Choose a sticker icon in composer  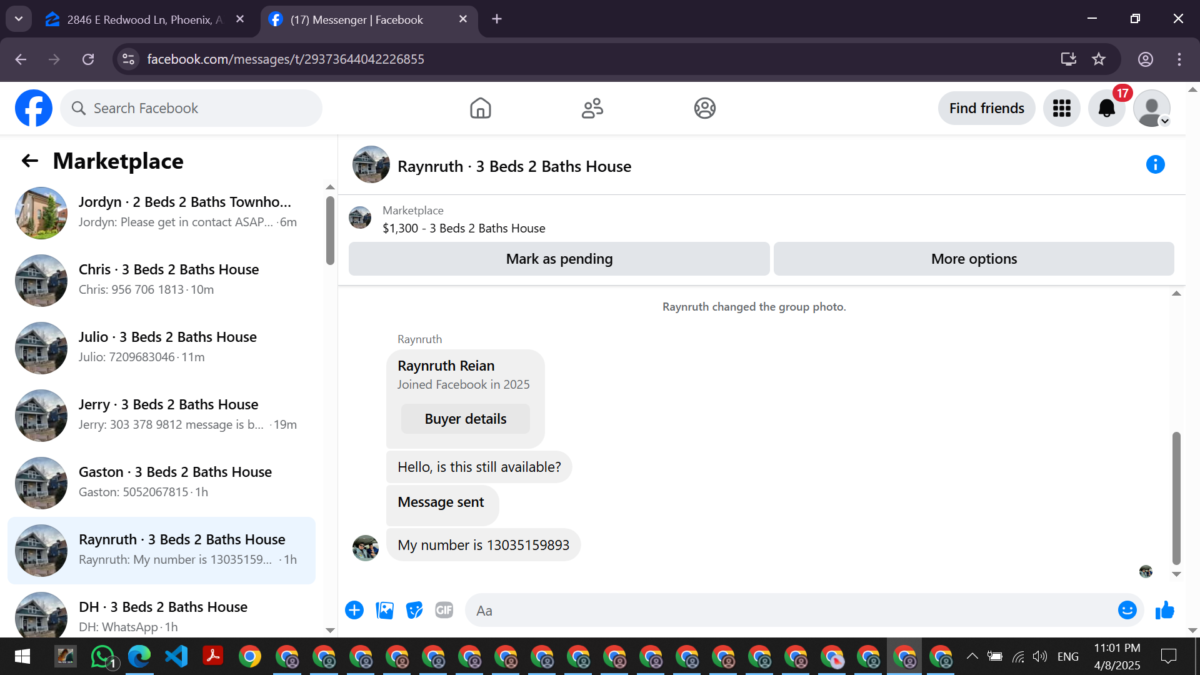(x=414, y=610)
